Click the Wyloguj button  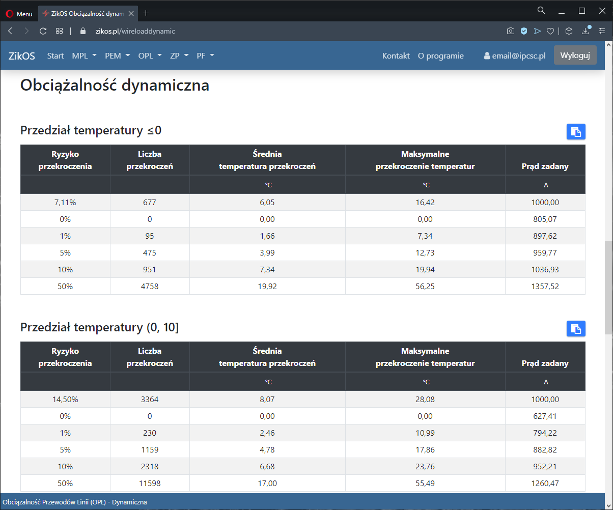point(575,55)
